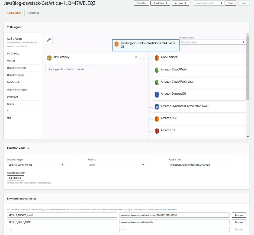Add CloudWatch Logs trigger
This screenshot has height=235, width=254.
(15, 75)
